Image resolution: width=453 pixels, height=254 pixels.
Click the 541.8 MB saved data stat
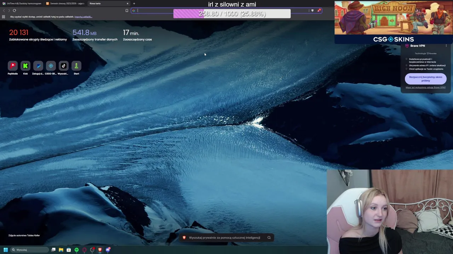coord(84,33)
